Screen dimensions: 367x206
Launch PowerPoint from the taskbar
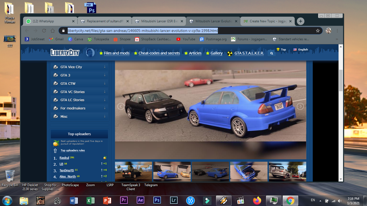tap(107, 200)
